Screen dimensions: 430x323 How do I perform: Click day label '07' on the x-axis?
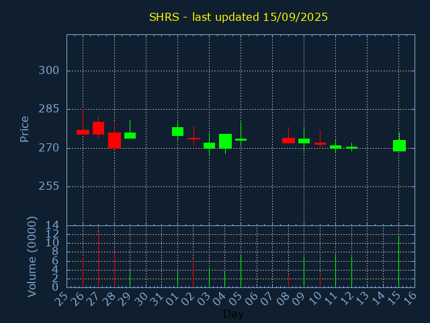[x=267, y=299]
